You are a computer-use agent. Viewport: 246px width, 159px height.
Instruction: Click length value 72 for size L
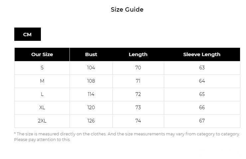click(138, 94)
